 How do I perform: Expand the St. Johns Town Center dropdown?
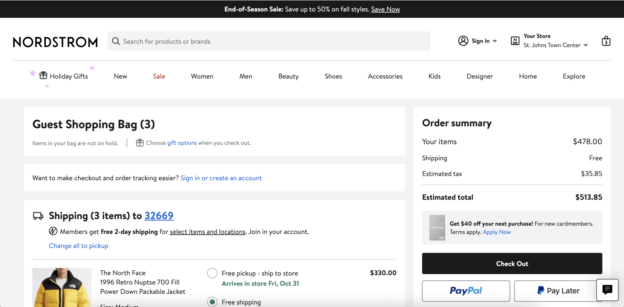pyautogui.click(x=586, y=45)
